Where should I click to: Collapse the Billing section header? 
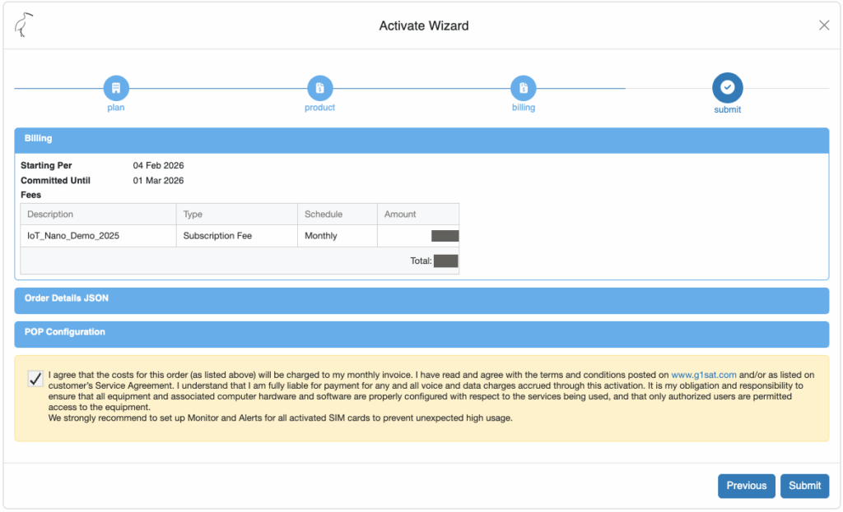click(x=421, y=140)
